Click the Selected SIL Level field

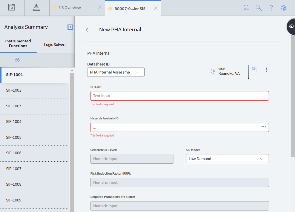tap(132, 159)
